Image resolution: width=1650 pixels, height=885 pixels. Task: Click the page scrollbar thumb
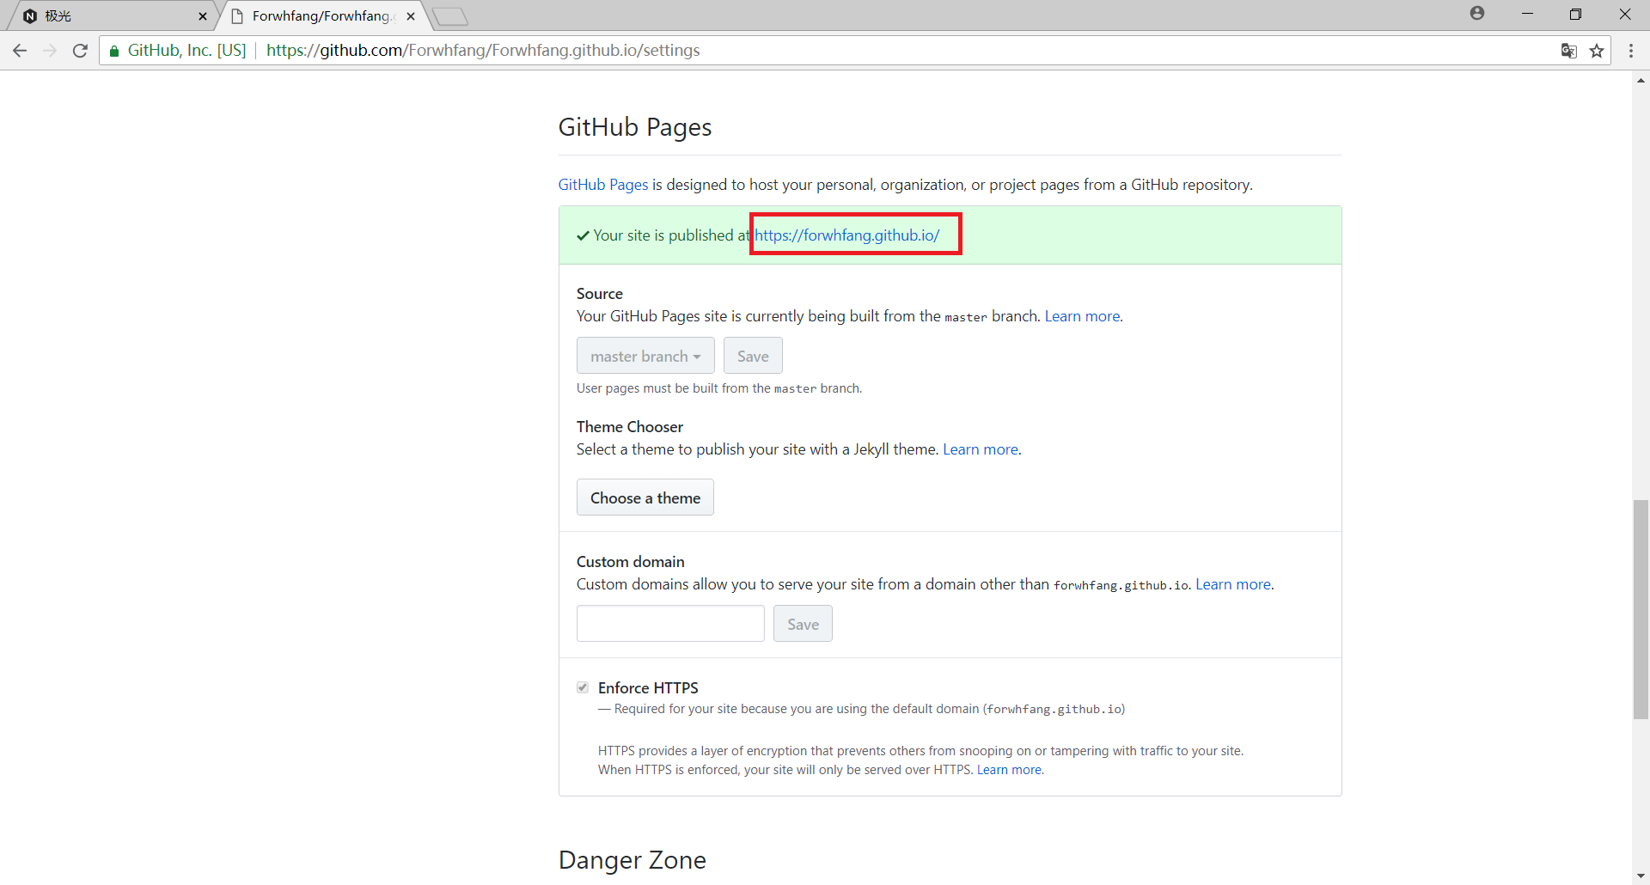coord(1641,608)
